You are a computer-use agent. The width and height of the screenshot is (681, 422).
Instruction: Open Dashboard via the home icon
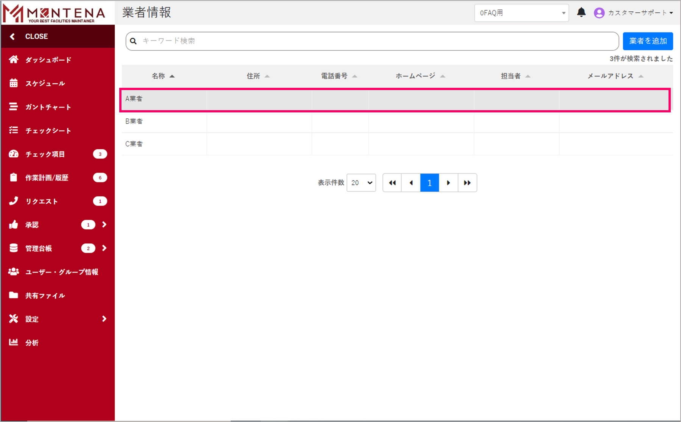click(x=14, y=60)
